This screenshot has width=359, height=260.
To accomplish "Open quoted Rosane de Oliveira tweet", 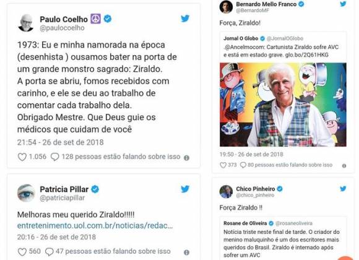I will coord(283,238).
